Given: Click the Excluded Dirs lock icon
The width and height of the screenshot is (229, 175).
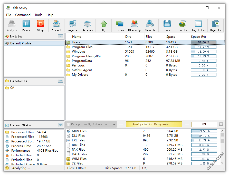Looking at the screenshot, I should [7, 155].
